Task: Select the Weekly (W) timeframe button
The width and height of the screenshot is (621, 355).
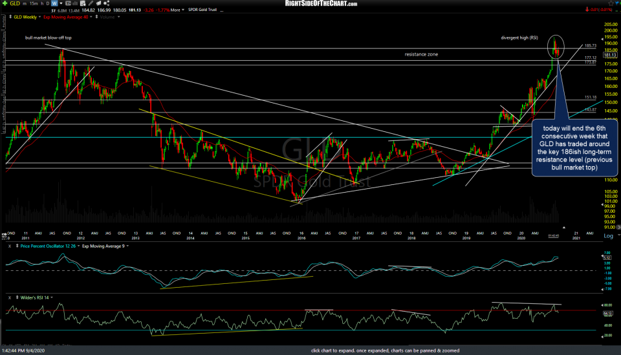Action: [54, 4]
